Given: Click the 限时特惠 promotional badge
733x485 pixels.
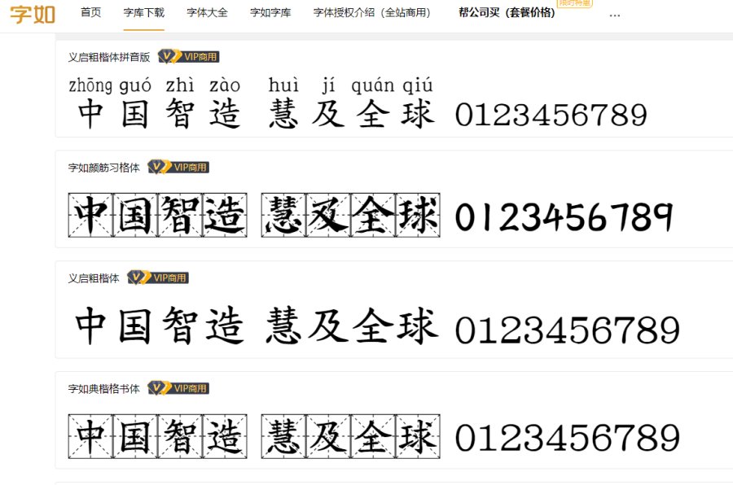Looking at the screenshot, I should (x=575, y=2).
